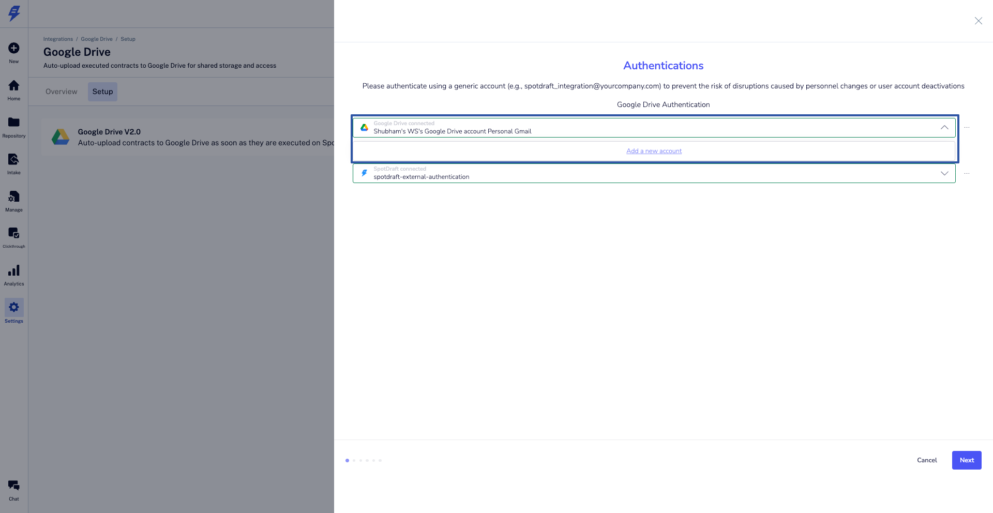
Task: Switch to the Setup tab
Action: tap(102, 92)
